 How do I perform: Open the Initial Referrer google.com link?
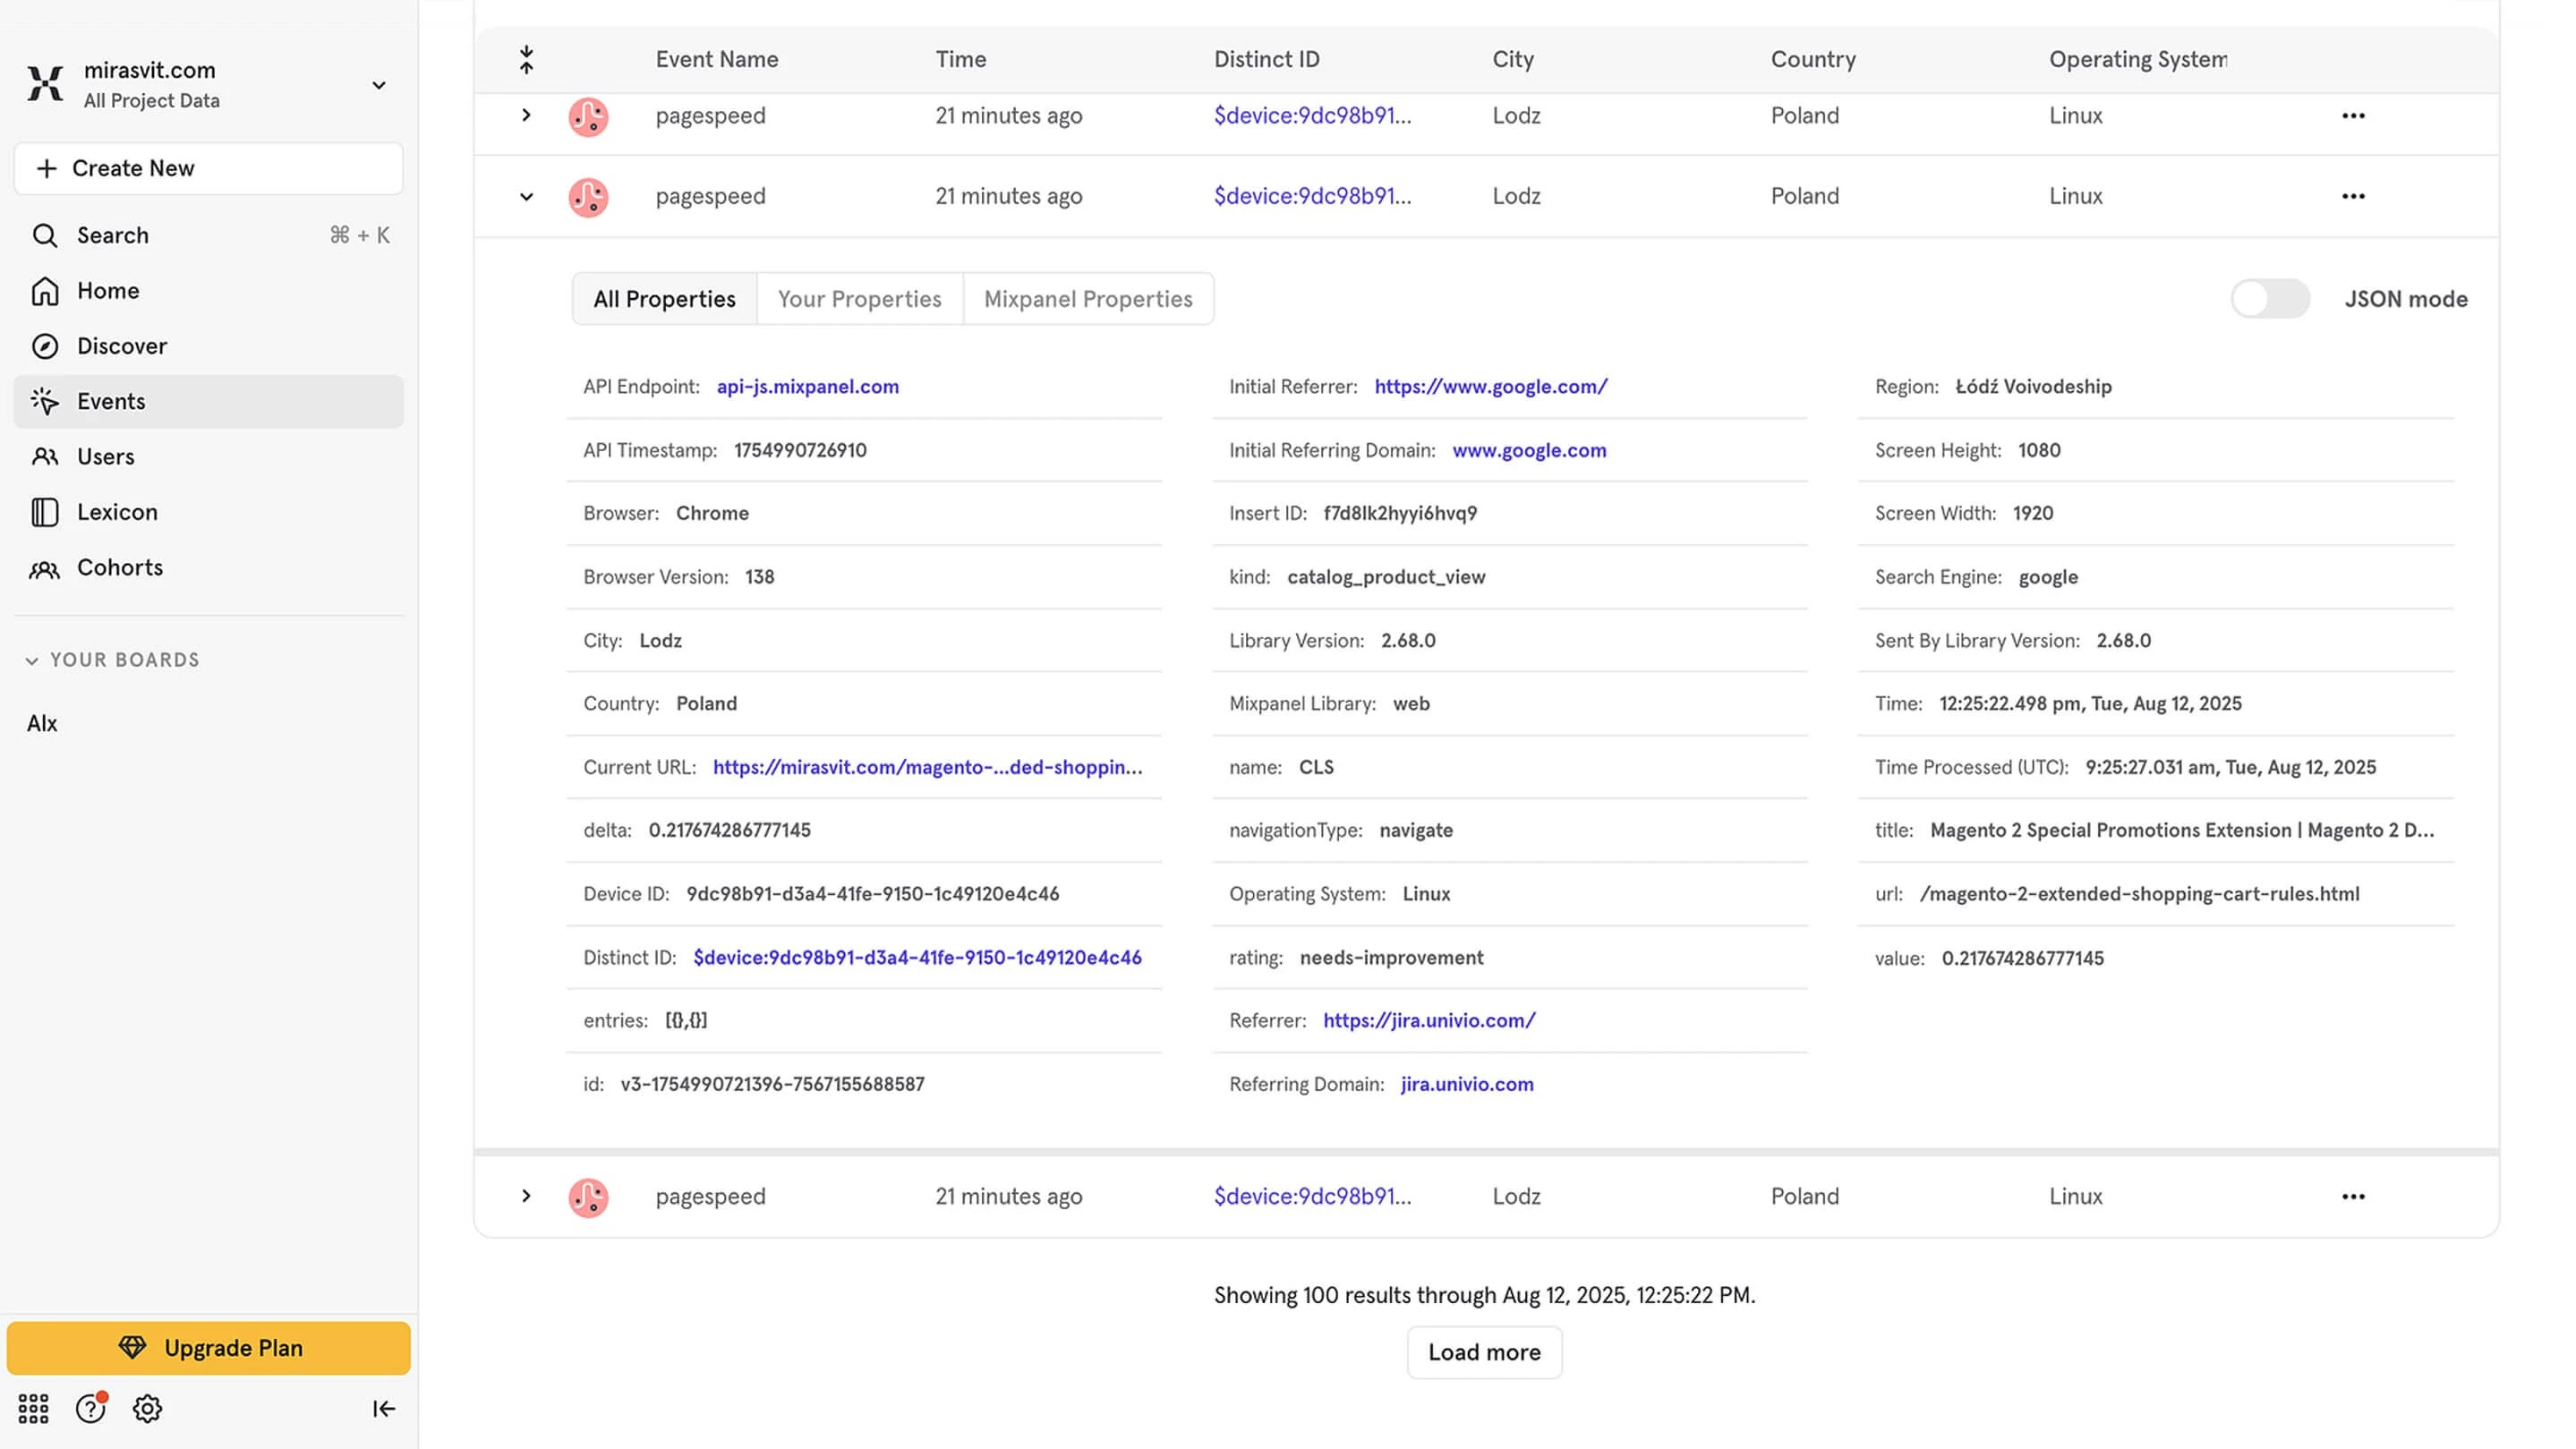(x=1489, y=386)
